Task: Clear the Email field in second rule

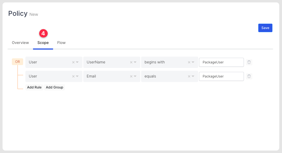Action: (x=131, y=76)
